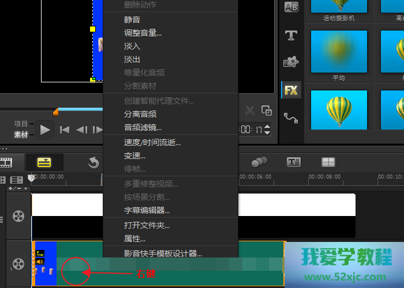Click the undo arrow in timeline toolbar

pyautogui.click(x=93, y=163)
